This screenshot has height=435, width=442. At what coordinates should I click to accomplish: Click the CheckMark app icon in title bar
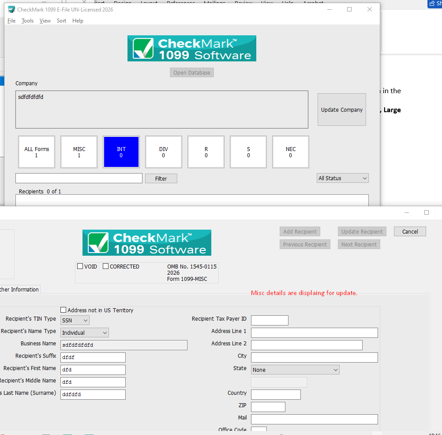(x=11, y=9)
